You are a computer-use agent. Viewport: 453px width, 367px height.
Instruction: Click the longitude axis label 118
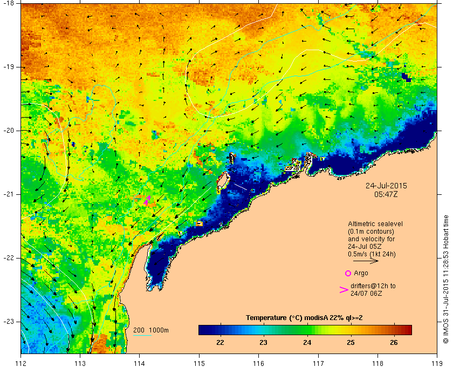(x=377, y=363)
